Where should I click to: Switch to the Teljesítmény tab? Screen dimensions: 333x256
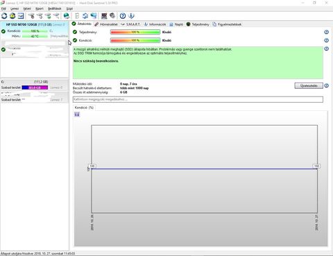coord(198,24)
